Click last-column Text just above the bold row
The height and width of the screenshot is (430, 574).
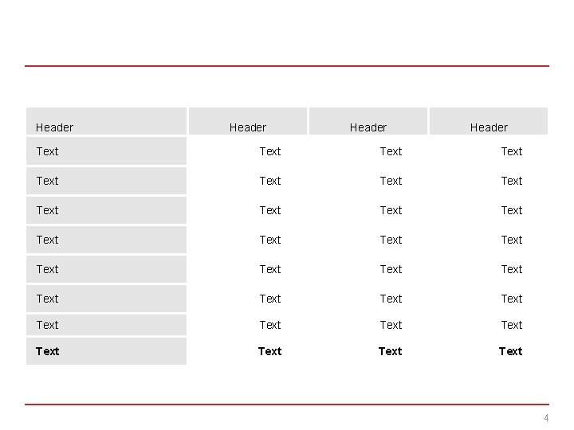click(511, 325)
